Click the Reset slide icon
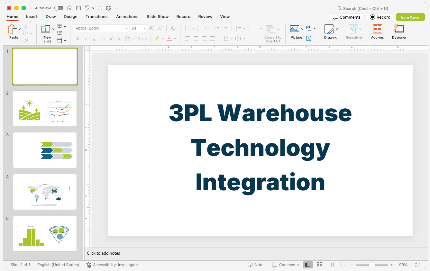 pos(59,33)
